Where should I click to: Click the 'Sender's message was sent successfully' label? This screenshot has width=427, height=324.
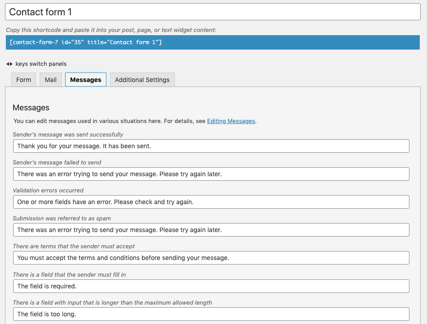coord(68,135)
